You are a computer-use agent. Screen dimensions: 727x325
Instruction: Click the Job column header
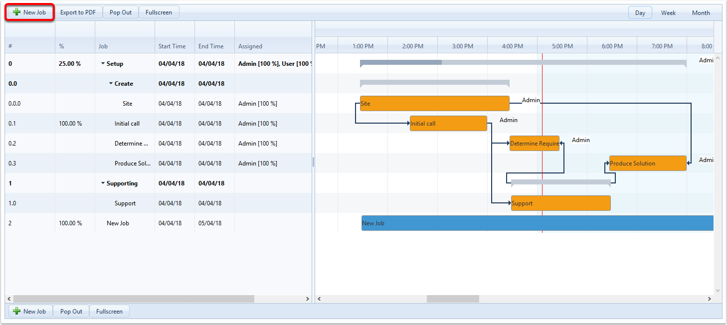pos(125,46)
